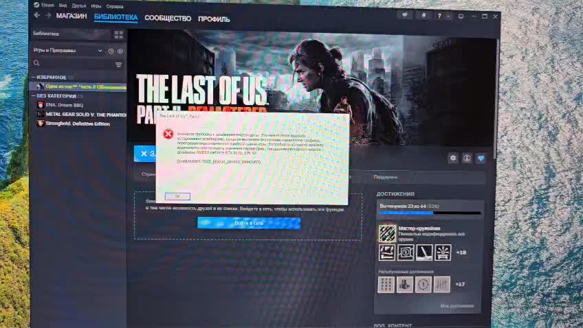The image size is (583, 328).
Task: Go to БИБЛИОТЕКА tab
Action: coord(115,17)
